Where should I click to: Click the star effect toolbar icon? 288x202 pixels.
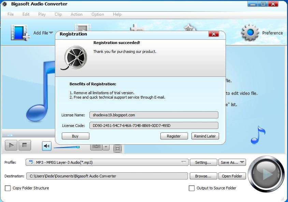(x=189, y=28)
